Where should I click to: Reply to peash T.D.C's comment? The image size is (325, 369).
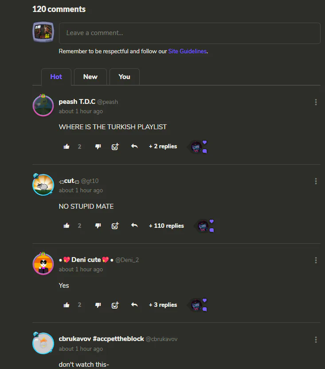134,147
